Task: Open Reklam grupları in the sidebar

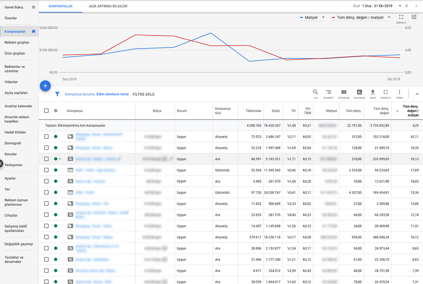Action: click(x=17, y=42)
